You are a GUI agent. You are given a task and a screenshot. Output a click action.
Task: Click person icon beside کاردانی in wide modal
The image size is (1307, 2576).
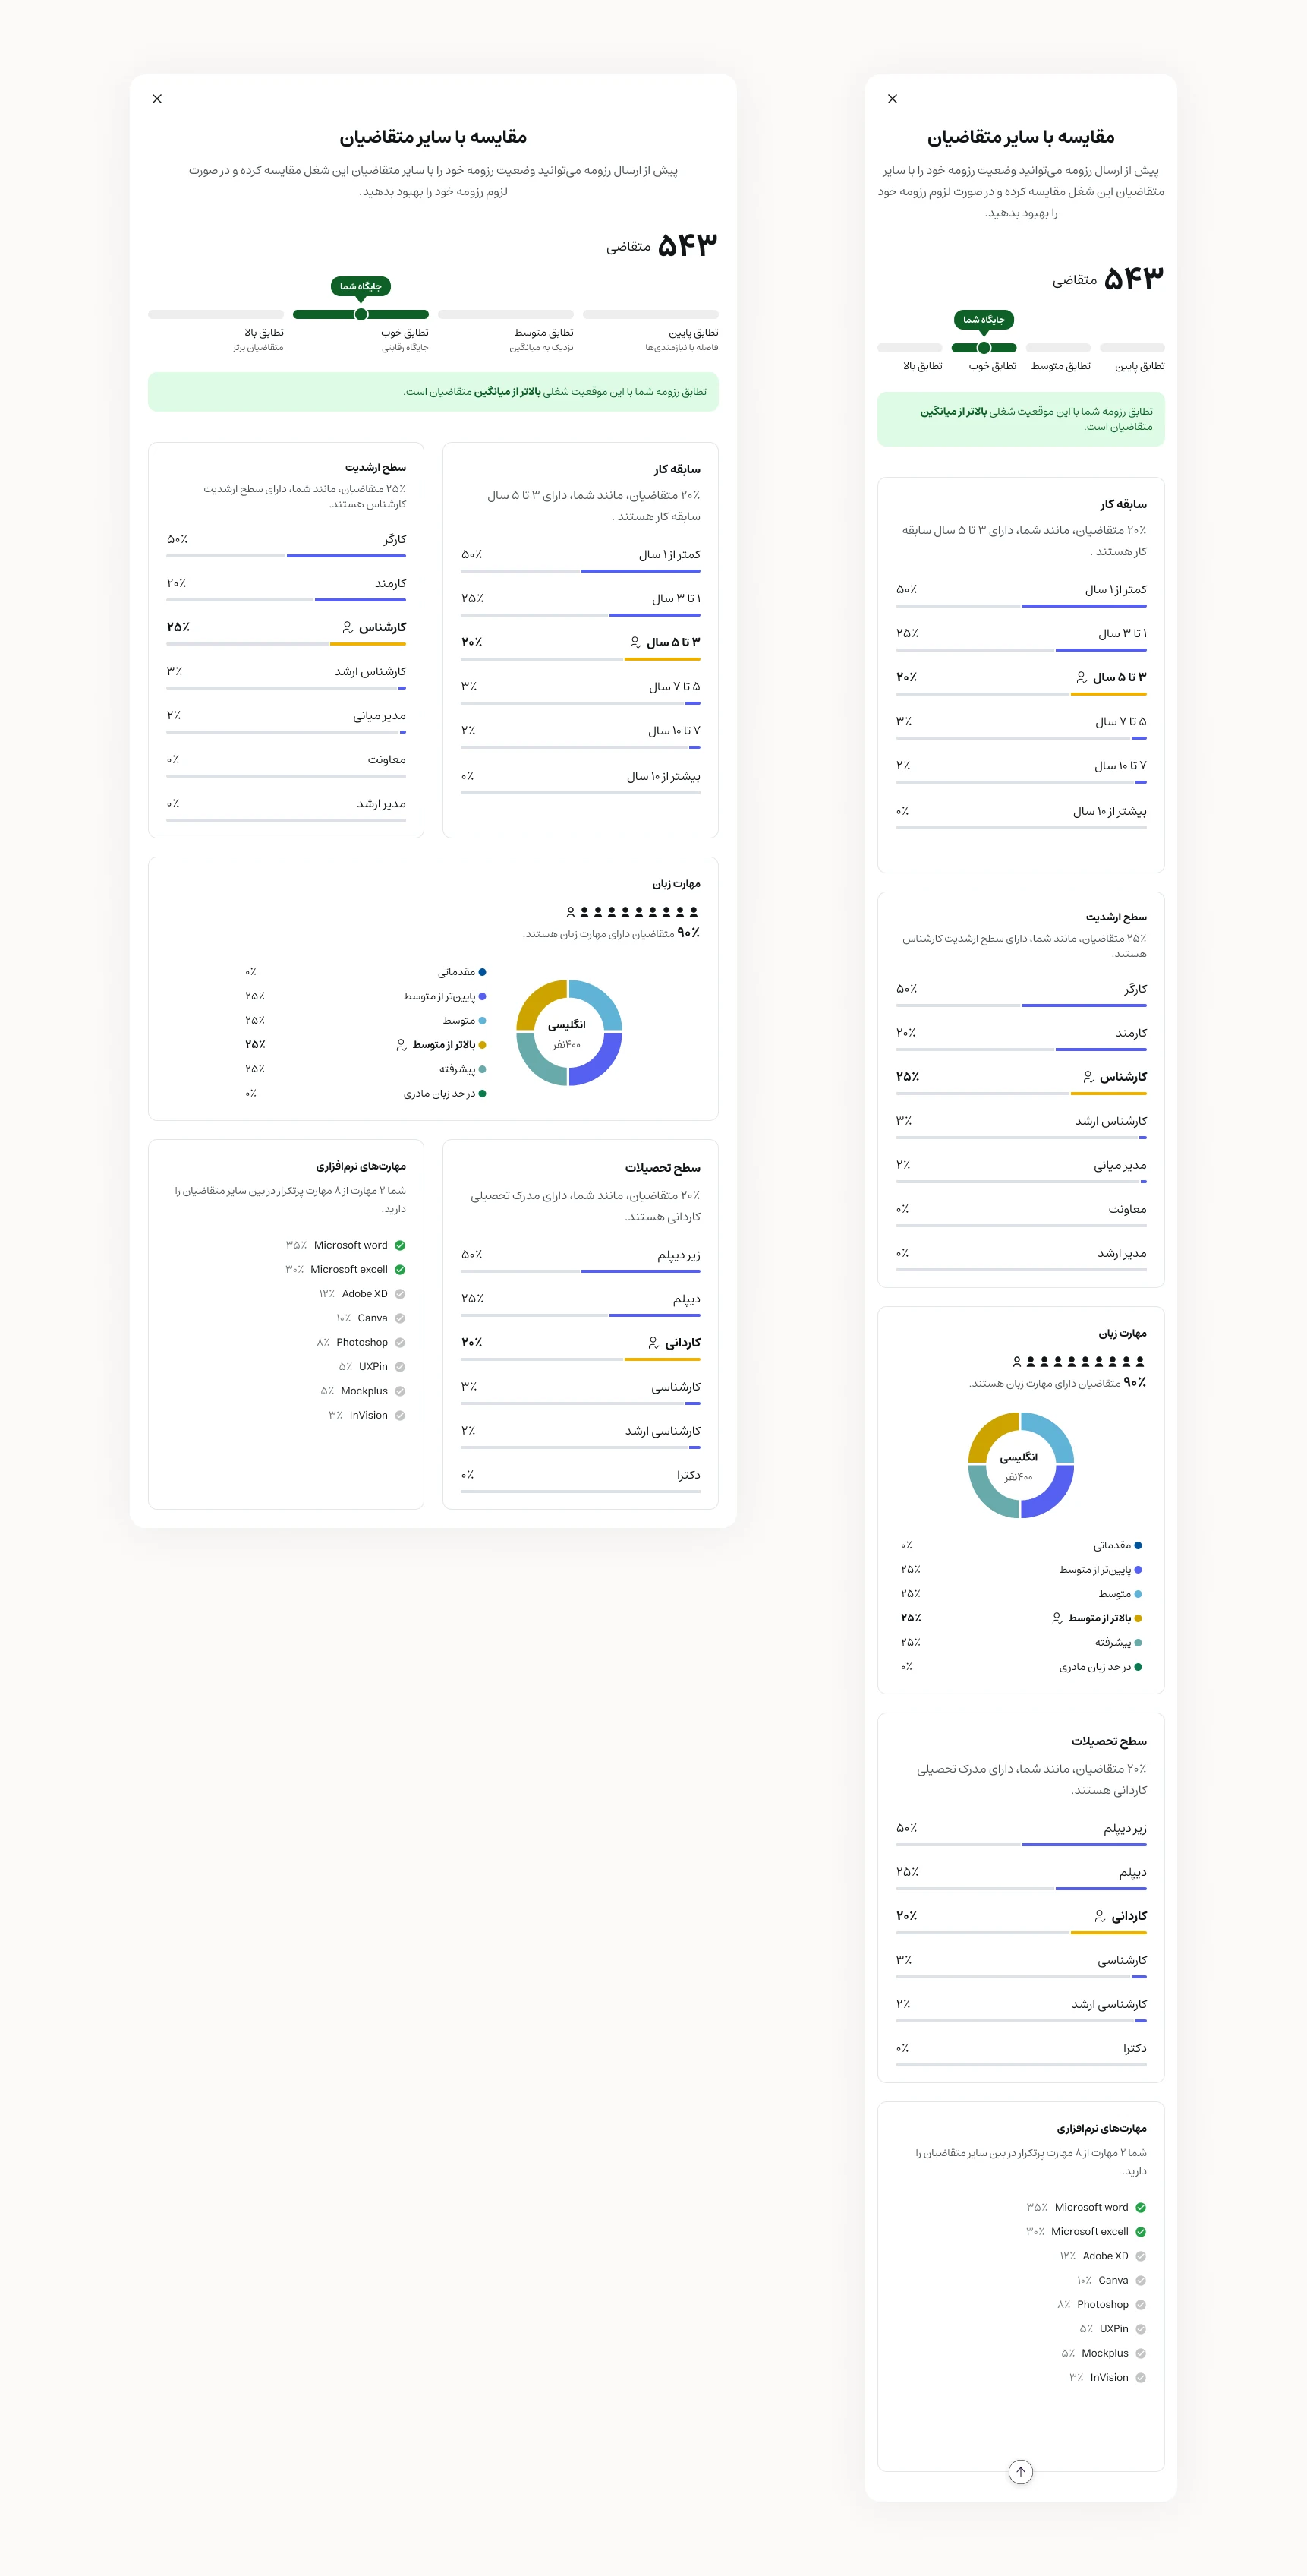pyautogui.click(x=653, y=1342)
